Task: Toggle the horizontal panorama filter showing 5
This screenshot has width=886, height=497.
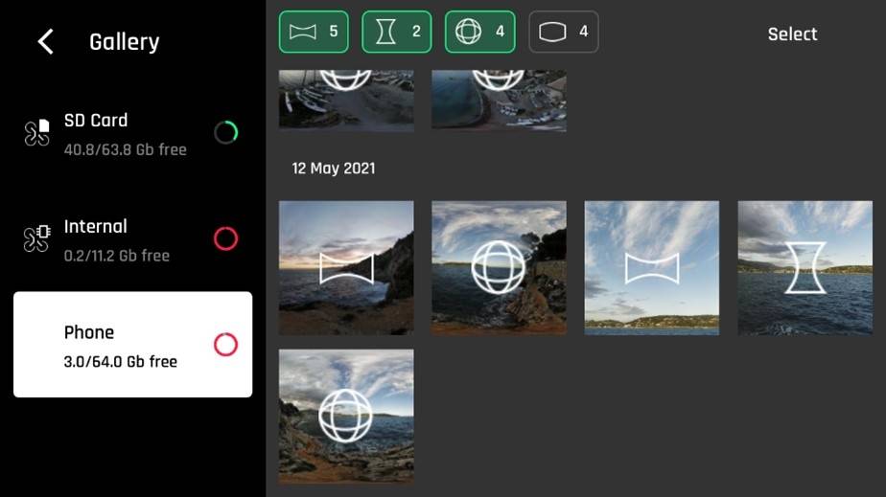Action: coord(314,33)
